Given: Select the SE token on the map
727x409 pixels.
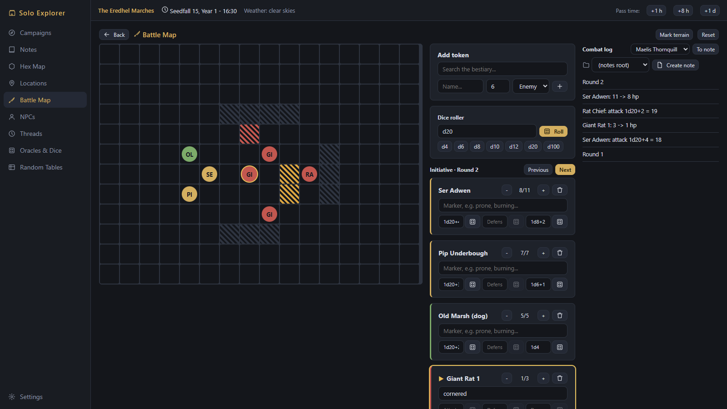Looking at the screenshot, I should [209, 175].
